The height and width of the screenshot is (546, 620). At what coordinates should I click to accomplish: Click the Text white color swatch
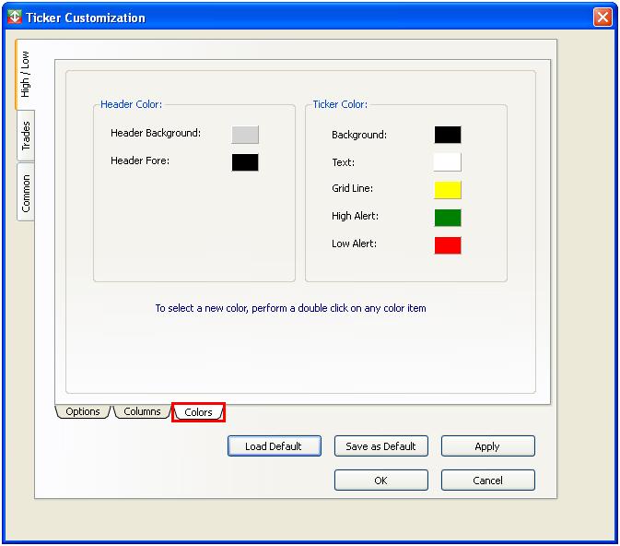[448, 162]
